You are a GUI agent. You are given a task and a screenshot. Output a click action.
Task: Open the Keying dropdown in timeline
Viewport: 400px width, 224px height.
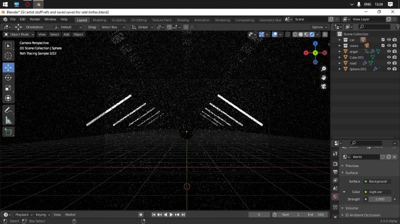[42, 215]
